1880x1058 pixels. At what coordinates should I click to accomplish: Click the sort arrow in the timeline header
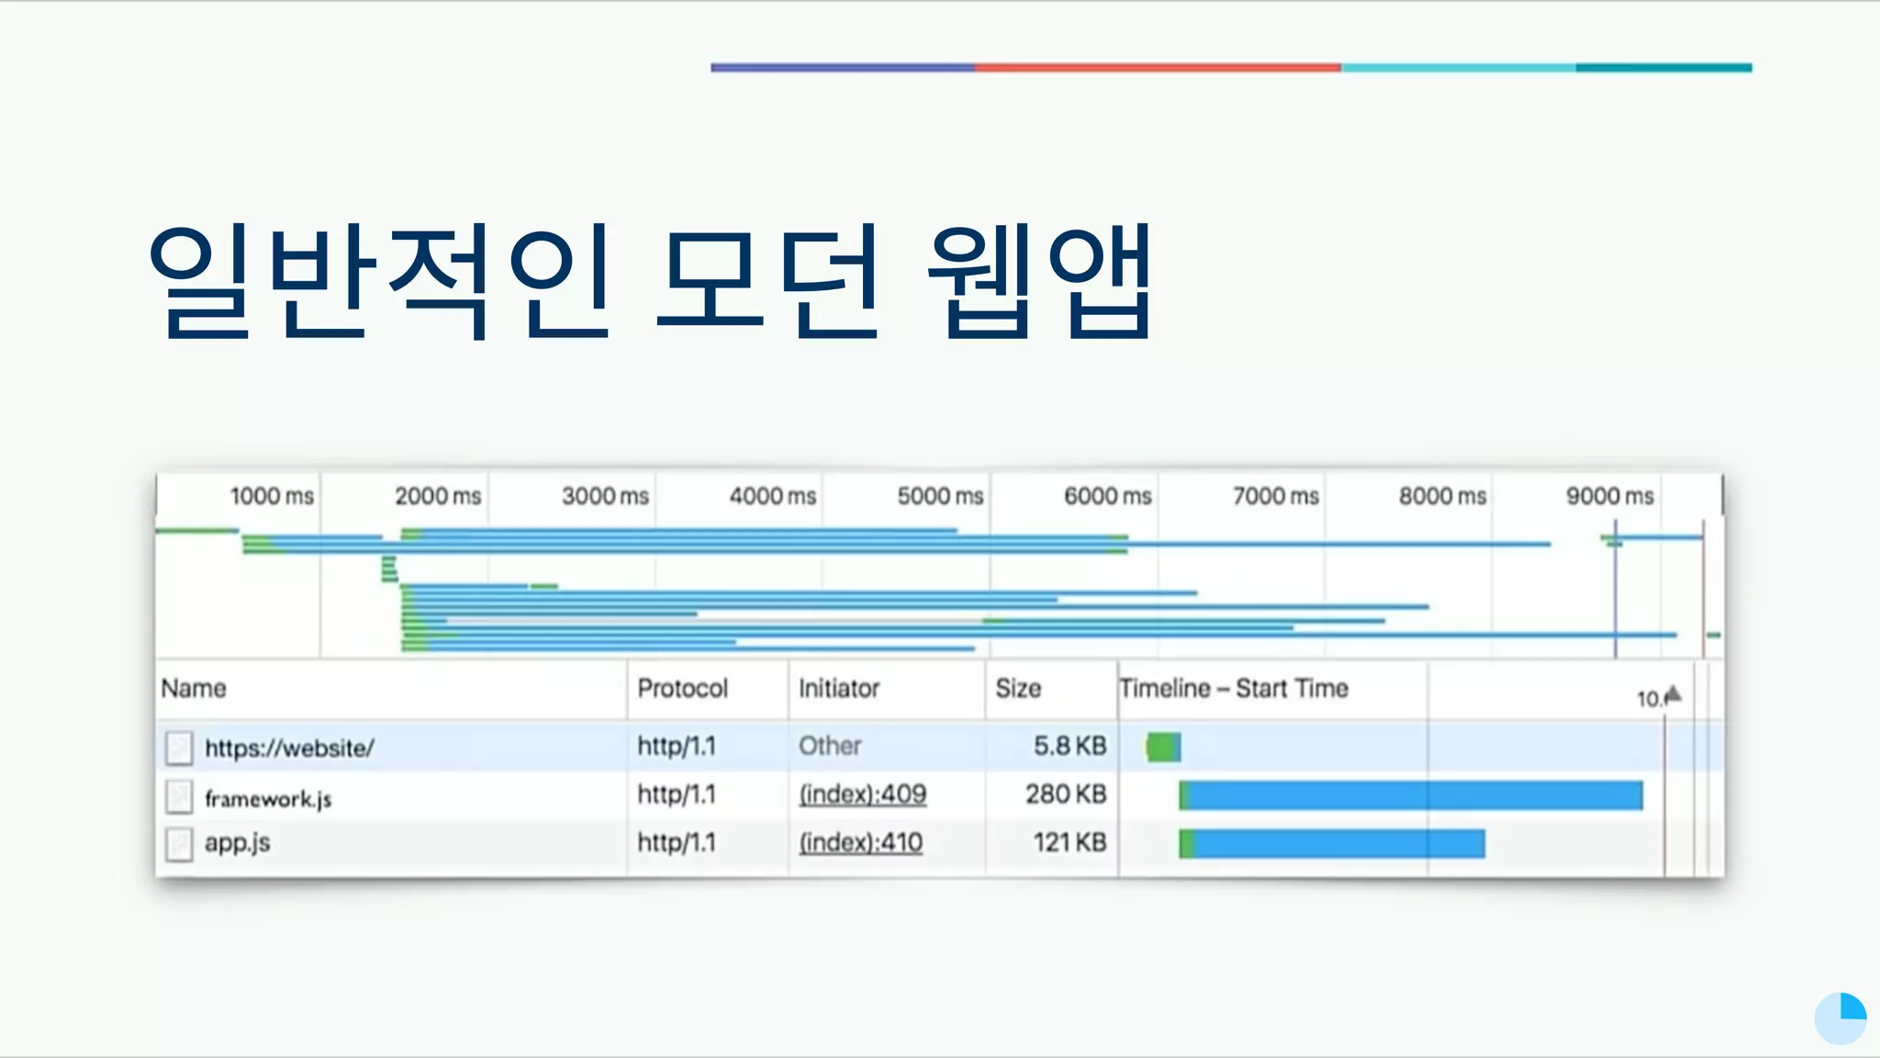tap(1673, 694)
